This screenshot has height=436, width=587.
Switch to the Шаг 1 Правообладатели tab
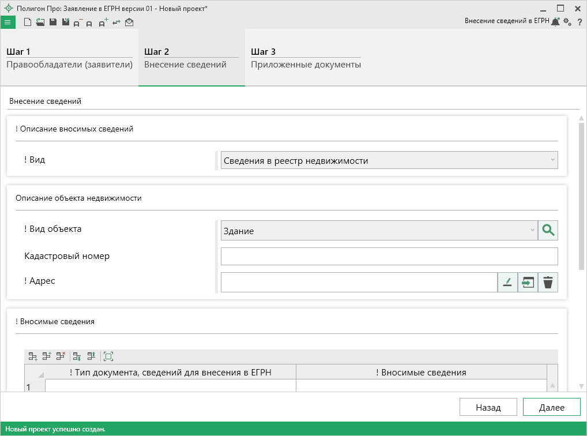(69, 58)
